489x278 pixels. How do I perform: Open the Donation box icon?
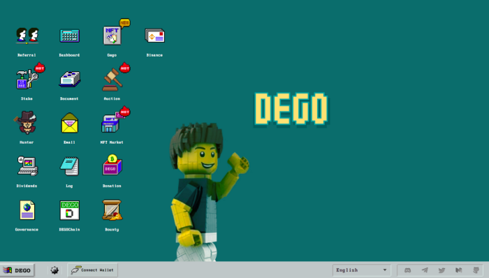[112, 165]
